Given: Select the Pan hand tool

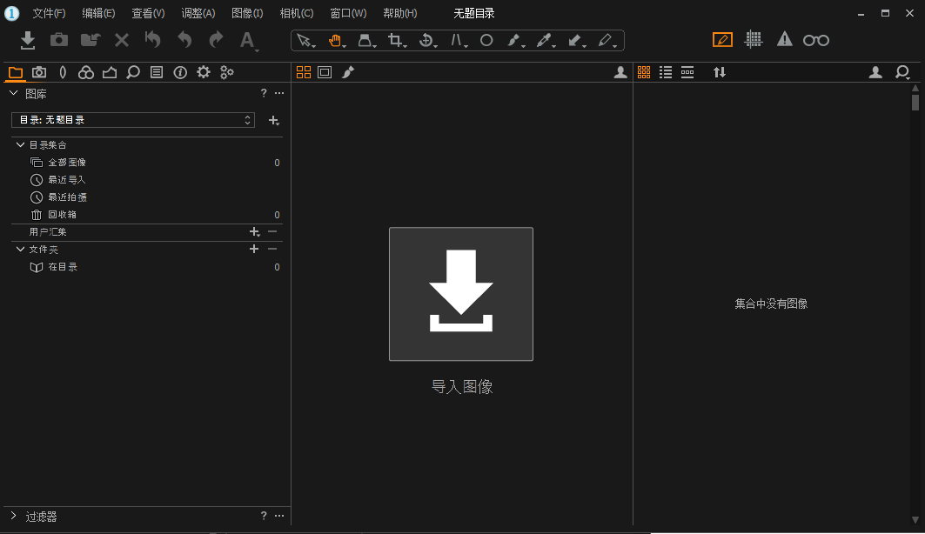Looking at the screenshot, I should [x=336, y=40].
